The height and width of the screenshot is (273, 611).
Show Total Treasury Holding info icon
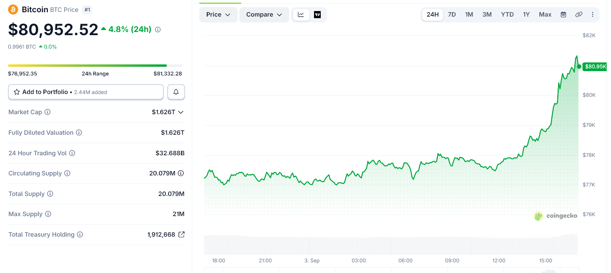pos(80,235)
